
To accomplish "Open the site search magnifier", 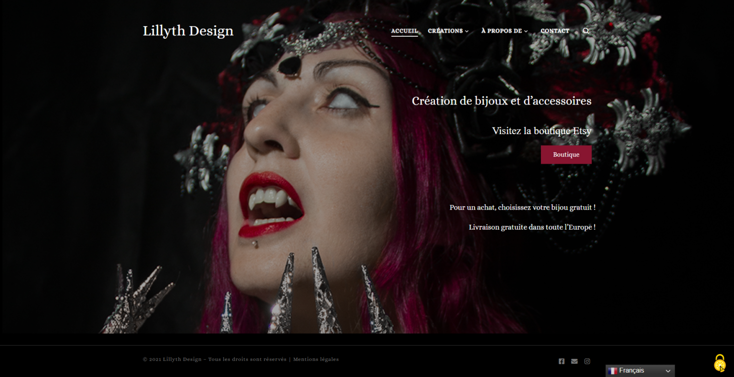I will point(586,31).
